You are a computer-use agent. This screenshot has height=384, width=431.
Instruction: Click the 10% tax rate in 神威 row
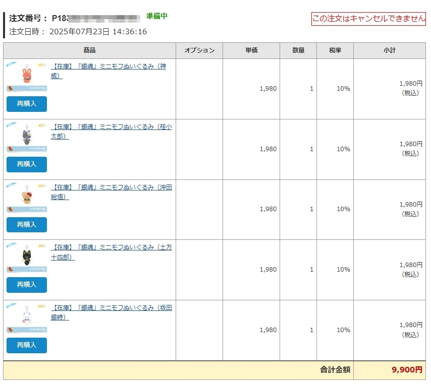pos(343,89)
